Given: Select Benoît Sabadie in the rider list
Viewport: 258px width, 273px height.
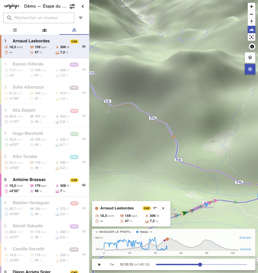Looking at the screenshot, I should pyautogui.click(x=45, y=231).
